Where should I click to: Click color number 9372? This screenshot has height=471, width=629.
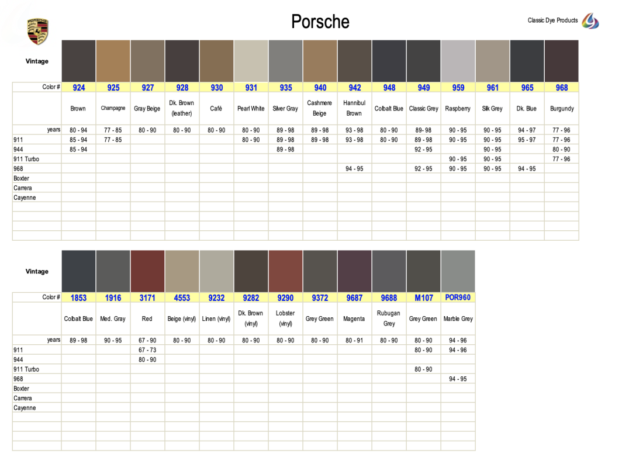[x=320, y=298]
